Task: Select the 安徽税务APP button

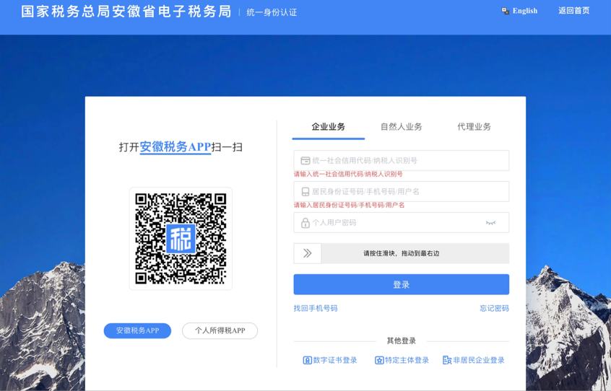Action: tap(137, 330)
